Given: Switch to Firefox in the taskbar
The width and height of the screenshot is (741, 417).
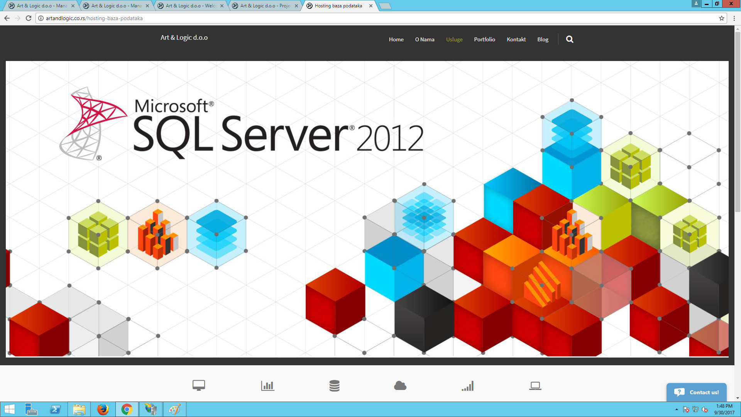Looking at the screenshot, I should (103, 409).
